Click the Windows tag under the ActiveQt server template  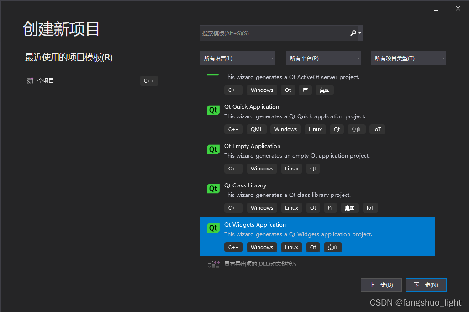click(x=262, y=90)
